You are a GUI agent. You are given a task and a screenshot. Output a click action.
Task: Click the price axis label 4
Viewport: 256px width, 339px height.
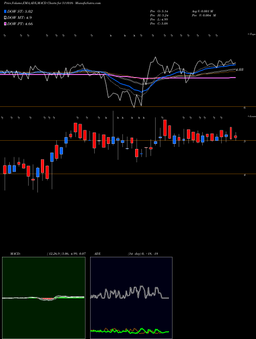point(245,175)
